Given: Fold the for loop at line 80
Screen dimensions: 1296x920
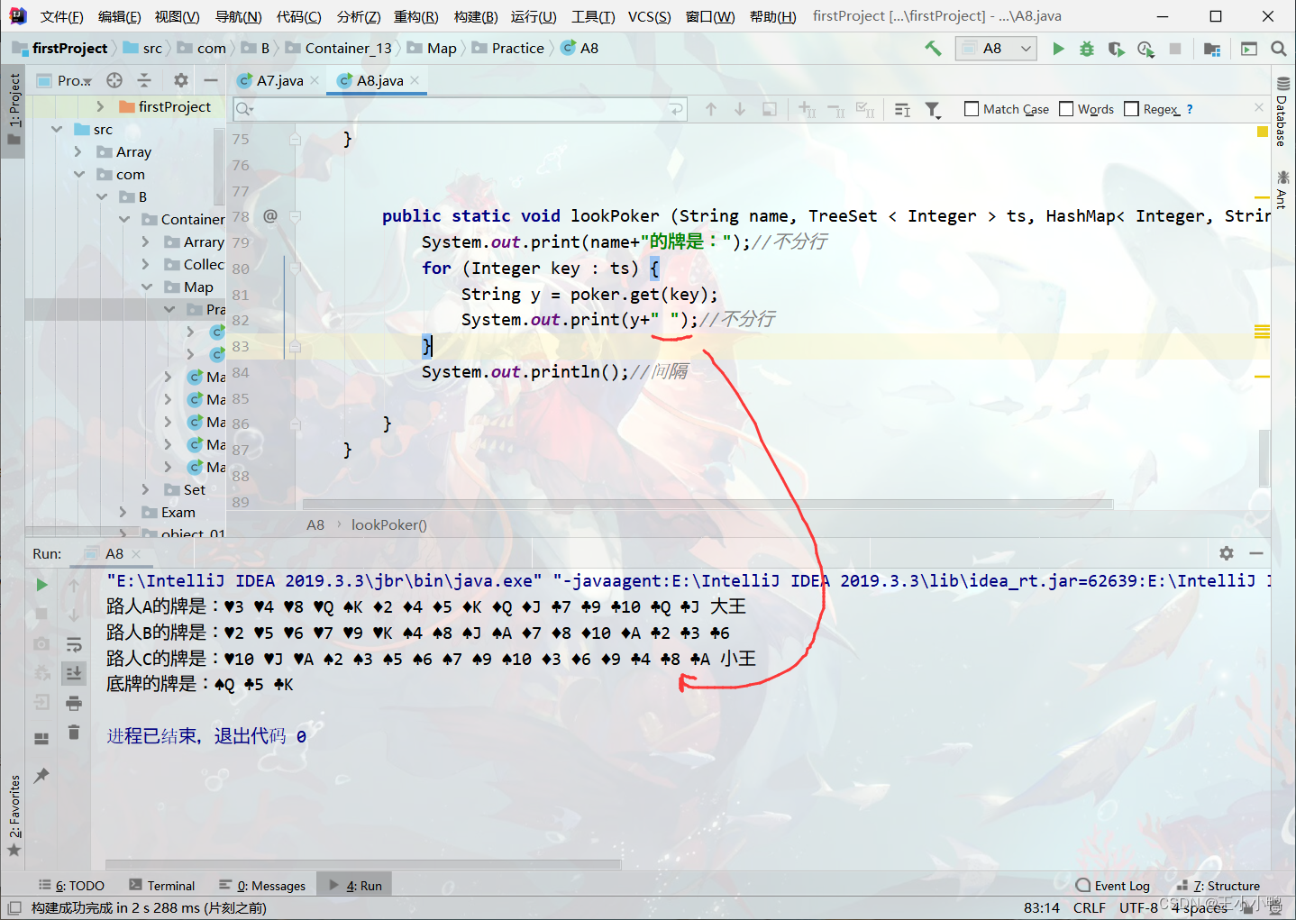Looking at the screenshot, I should click(x=295, y=268).
